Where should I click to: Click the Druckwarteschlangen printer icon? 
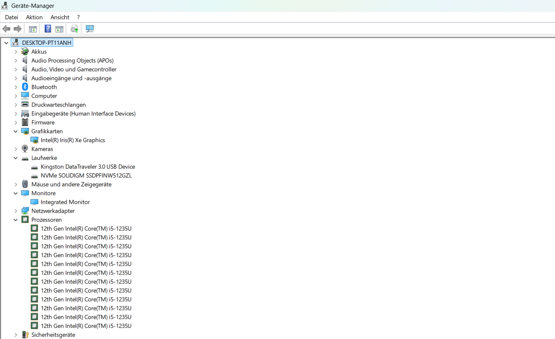point(25,105)
